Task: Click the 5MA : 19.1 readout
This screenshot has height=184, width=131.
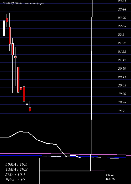Action: (x=15, y=175)
